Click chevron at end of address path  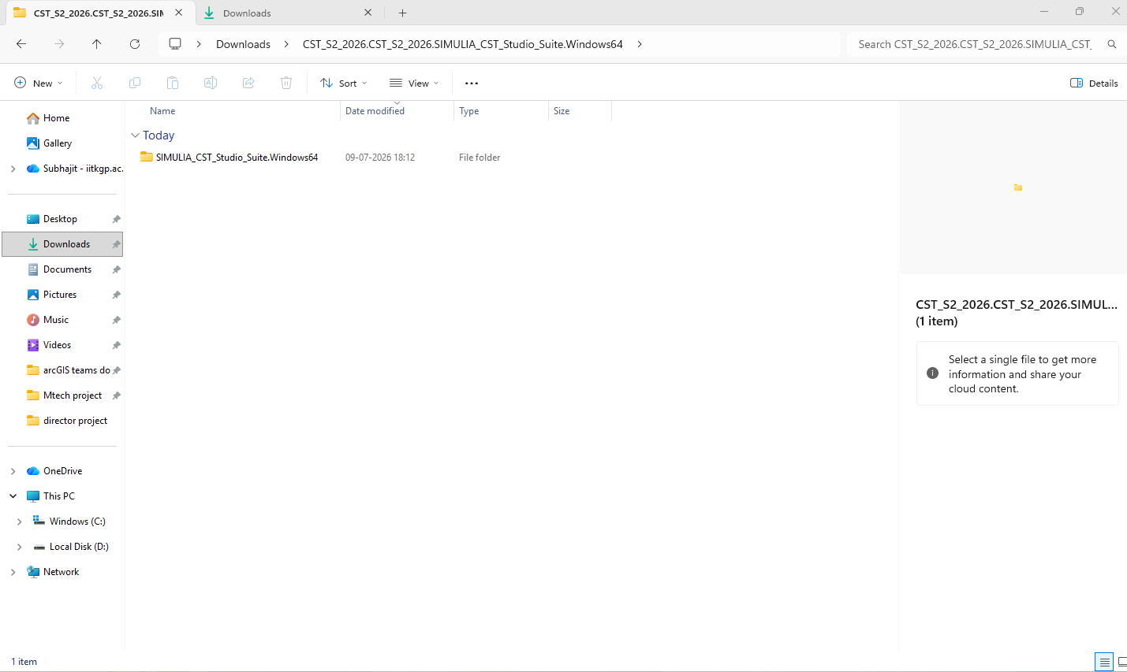click(x=640, y=44)
